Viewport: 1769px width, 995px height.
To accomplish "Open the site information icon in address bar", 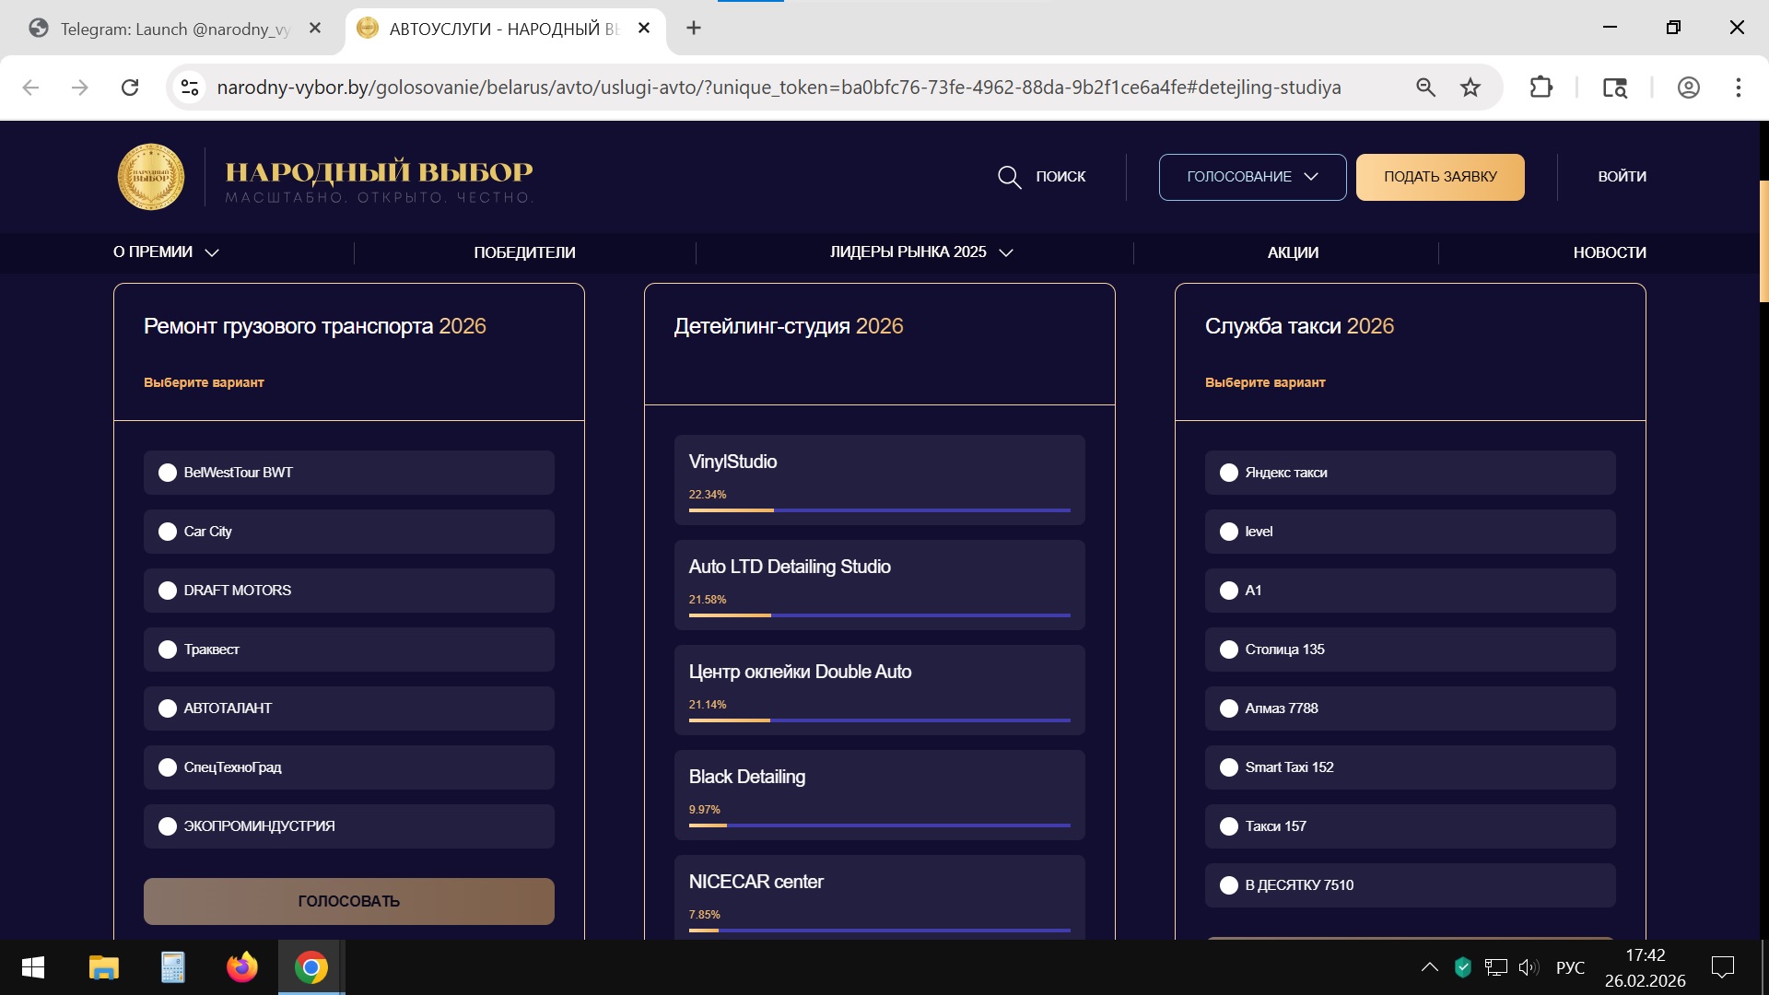I will click(190, 88).
